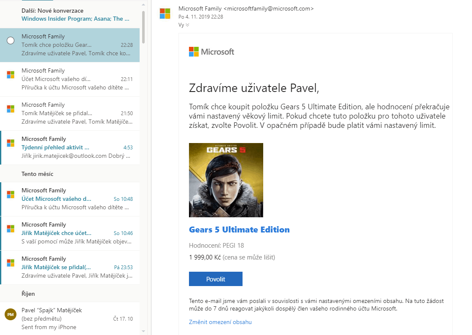Click the Microsoft avatar on the 21:50 message
This screenshot has height=335, width=472.
11,109
